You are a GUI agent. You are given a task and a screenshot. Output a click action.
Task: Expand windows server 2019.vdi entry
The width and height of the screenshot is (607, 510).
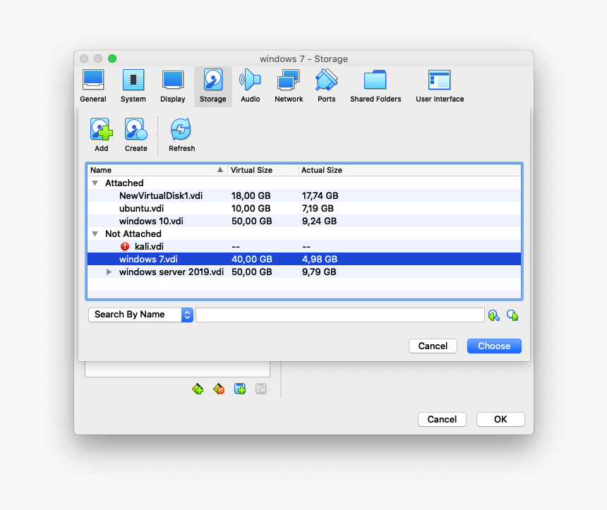109,272
